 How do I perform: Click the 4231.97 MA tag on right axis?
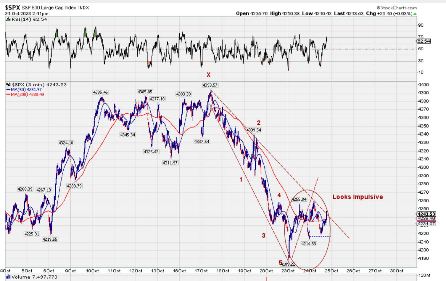pos(426,224)
